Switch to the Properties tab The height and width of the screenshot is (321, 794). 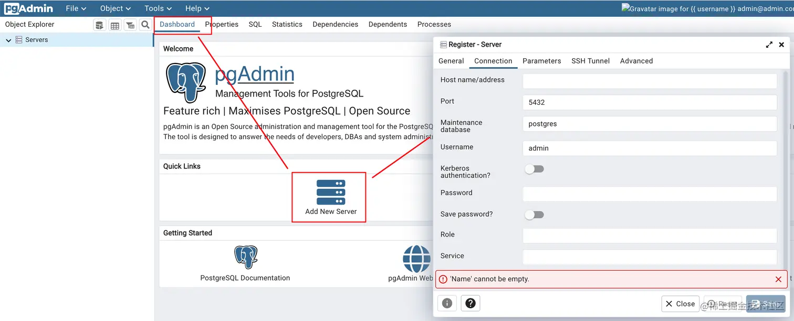click(x=222, y=24)
